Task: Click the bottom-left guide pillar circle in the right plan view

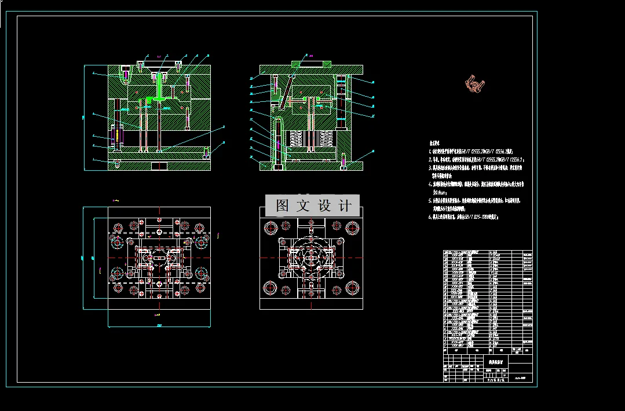Action: 271,287
